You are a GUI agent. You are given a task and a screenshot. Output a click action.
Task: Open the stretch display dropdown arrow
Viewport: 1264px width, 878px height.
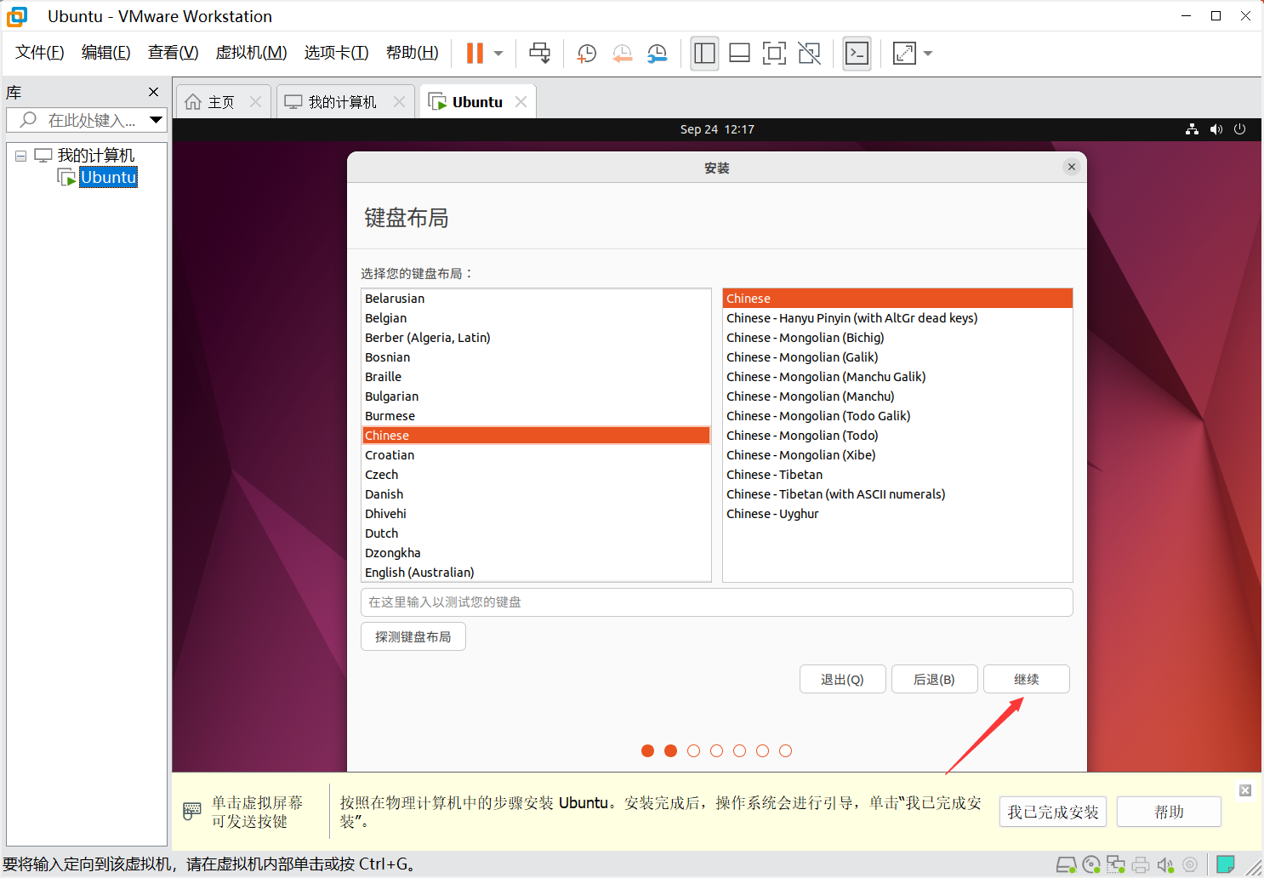(x=928, y=54)
